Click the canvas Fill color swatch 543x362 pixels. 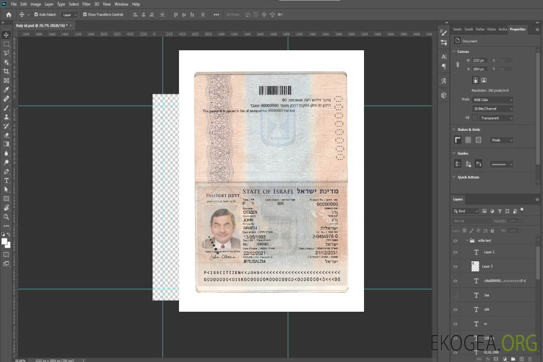tap(475, 118)
